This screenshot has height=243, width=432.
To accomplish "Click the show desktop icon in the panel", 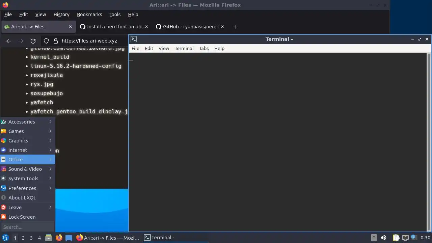I will pyautogui.click(x=69, y=238).
